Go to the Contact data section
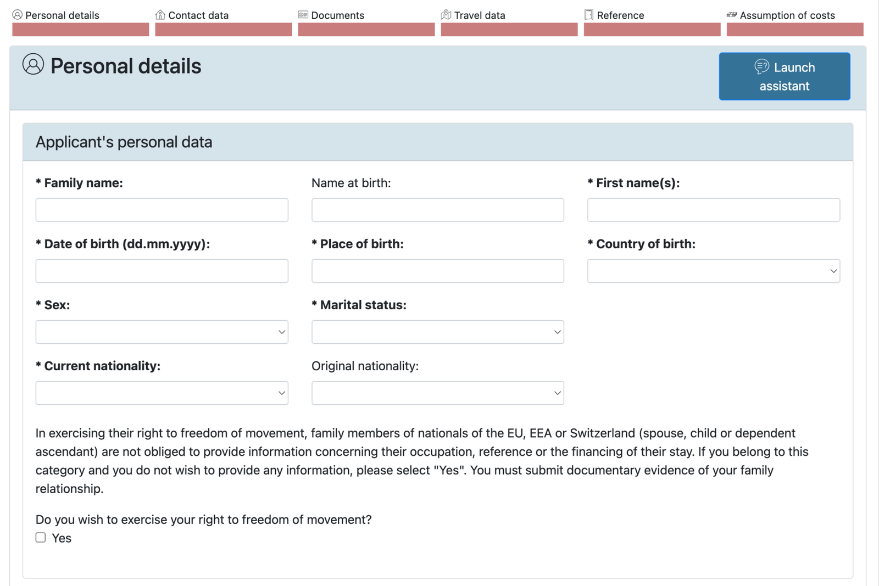 (x=198, y=15)
